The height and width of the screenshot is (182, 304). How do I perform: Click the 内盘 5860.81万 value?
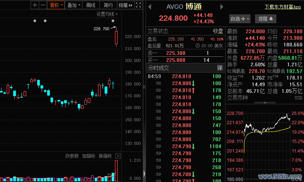pos(290,58)
